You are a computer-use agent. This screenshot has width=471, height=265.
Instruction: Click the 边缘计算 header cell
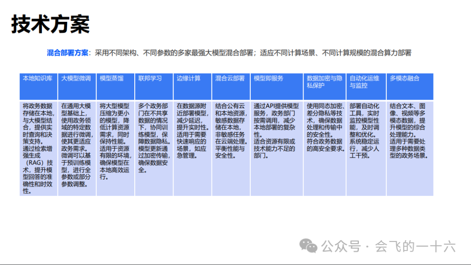coord(192,86)
